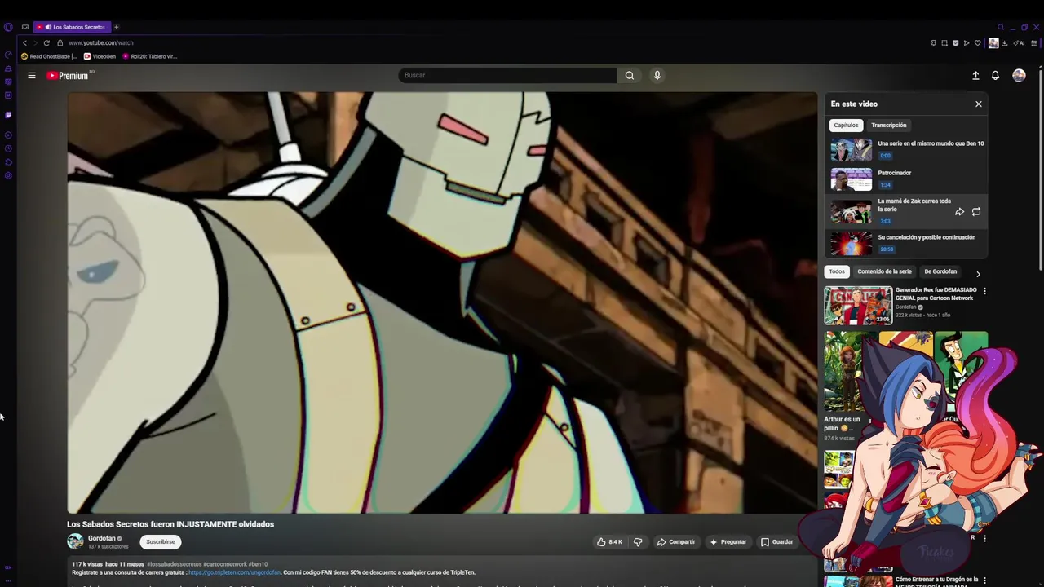Switch to the Capítulos tab

pos(846,125)
